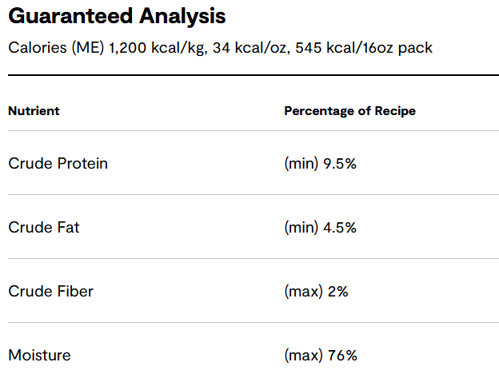Screen dimensions: 499x382
Task: Select the Moisture nutrient name
Action: (x=39, y=356)
